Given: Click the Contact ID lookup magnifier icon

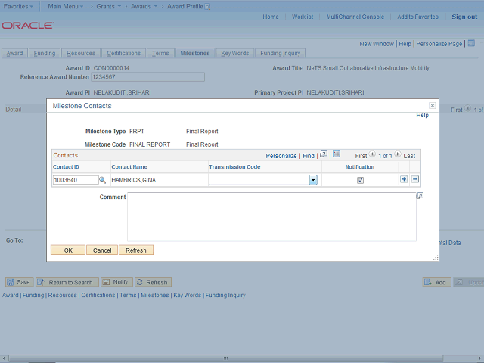Looking at the screenshot, I should 103,180.
